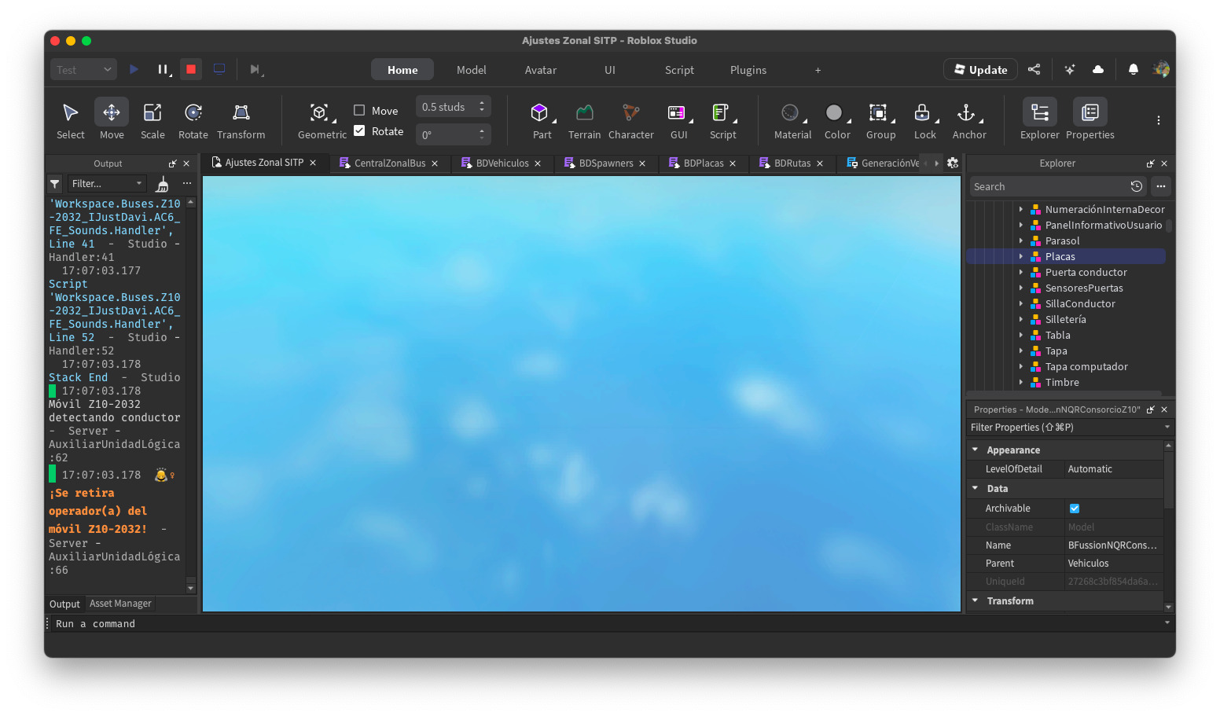The image size is (1220, 716).
Task: Toggle the Properties panel button
Action: point(1090,119)
